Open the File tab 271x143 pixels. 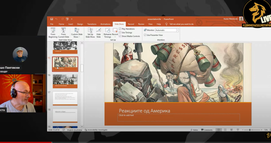point(52,24)
